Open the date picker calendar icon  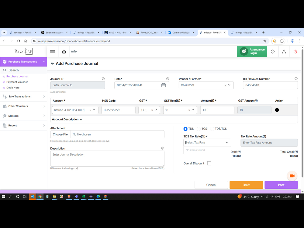[x=164, y=85]
